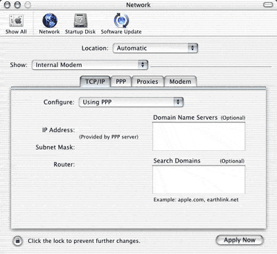This screenshot has width=277, height=254.
Task: Switch to the PPP tab
Action: tap(121, 82)
